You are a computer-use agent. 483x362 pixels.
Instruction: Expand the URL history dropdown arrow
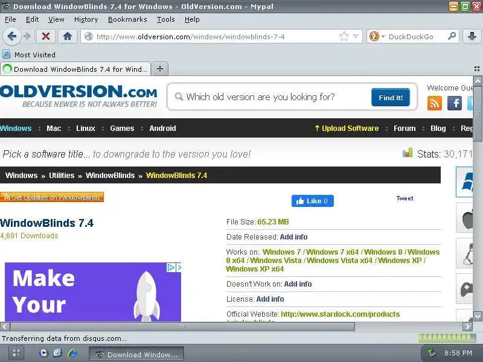tap(356, 37)
